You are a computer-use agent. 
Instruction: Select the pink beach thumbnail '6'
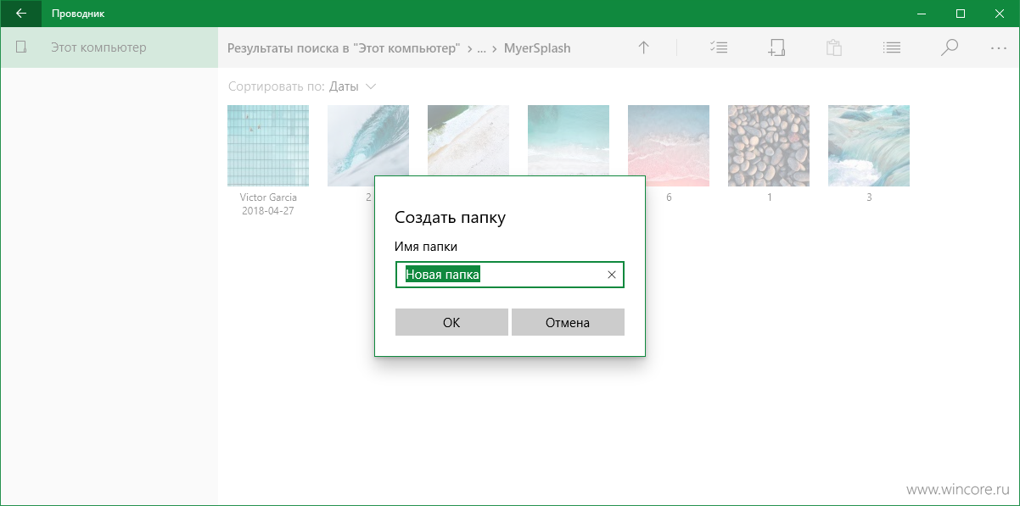669,146
